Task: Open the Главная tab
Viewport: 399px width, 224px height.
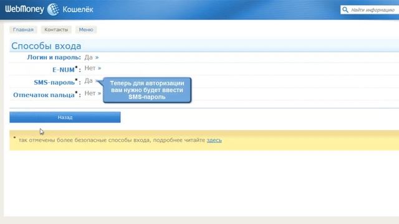Action: (23, 30)
